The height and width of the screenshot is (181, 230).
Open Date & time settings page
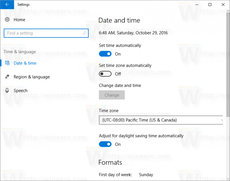point(25,63)
